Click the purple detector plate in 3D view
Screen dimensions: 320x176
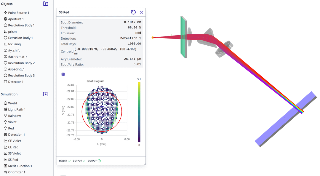[x=279, y=124]
